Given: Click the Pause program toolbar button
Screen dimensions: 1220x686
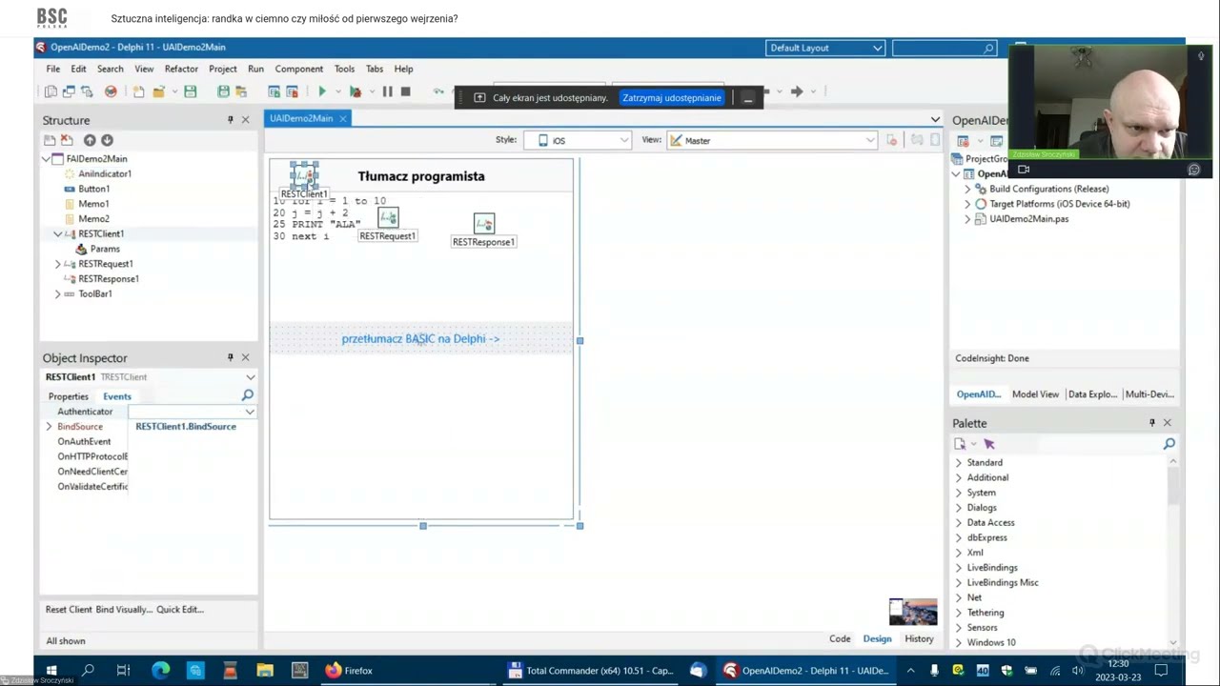Looking at the screenshot, I should (387, 91).
